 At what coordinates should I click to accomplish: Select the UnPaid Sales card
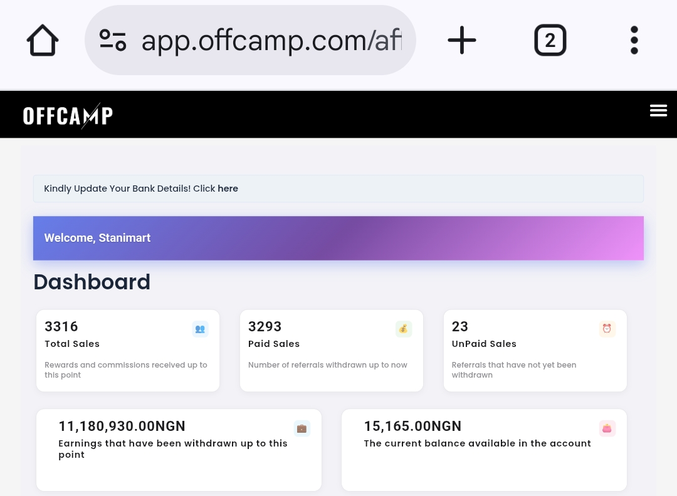pos(535,351)
